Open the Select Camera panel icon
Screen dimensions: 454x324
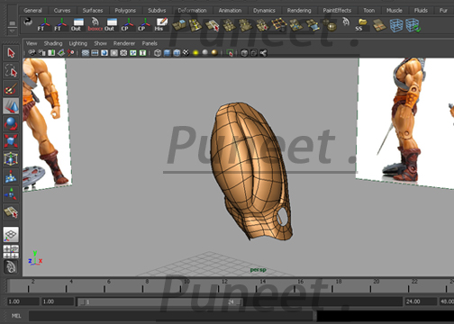[x=32, y=53]
